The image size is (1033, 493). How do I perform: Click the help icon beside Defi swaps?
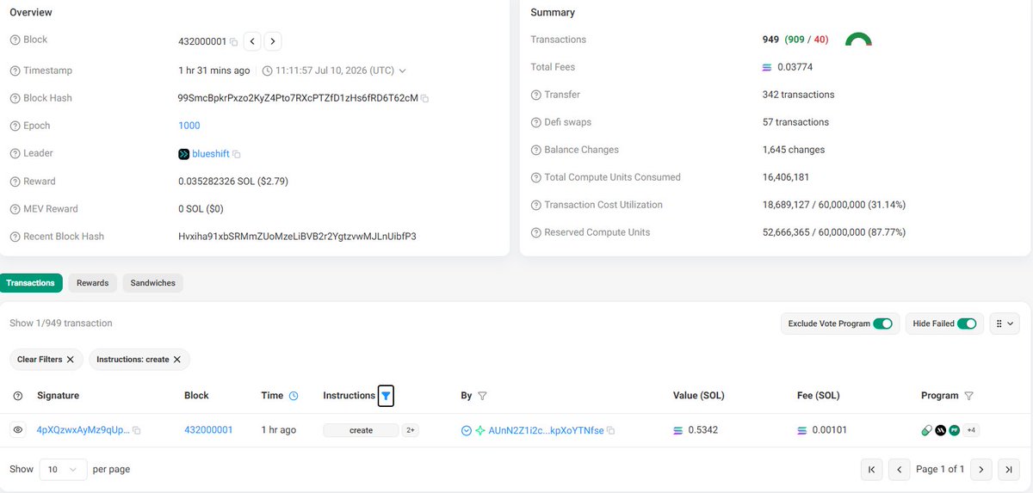pos(535,122)
